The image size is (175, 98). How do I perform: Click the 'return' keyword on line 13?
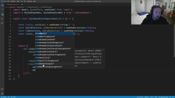click(22, 46)
